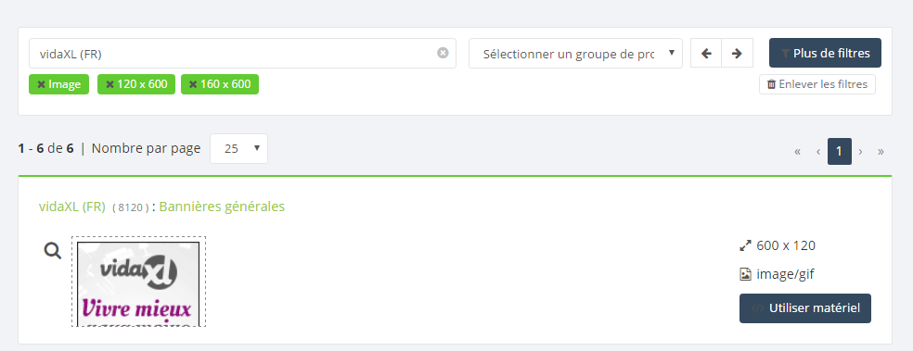Viewport: 913px width, 351px height.
Task: Click Enlever les filtres trash button
Action: tap(817, 84)
